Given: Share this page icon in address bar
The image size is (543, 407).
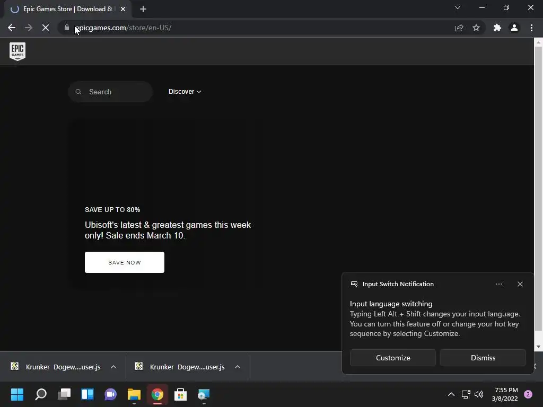Looking at the screenshot, I should click(459, 28).
